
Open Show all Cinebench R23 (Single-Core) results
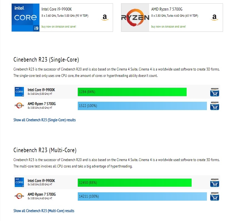pos(44,120)
